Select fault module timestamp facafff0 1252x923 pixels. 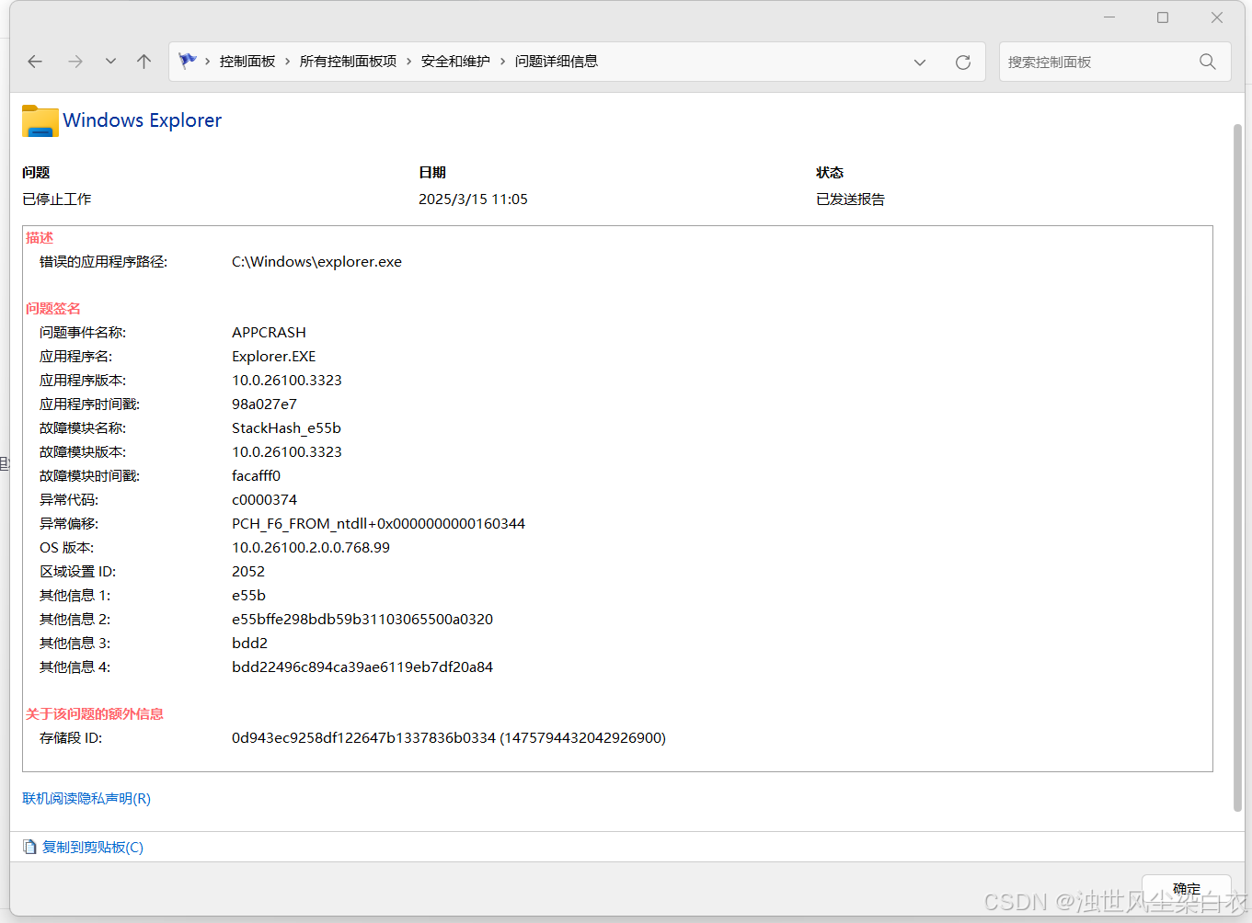coord(256,476)
